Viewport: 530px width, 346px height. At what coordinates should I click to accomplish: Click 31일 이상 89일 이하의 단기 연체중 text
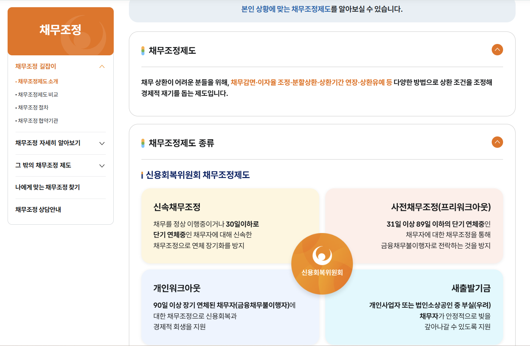coord(435,224)
